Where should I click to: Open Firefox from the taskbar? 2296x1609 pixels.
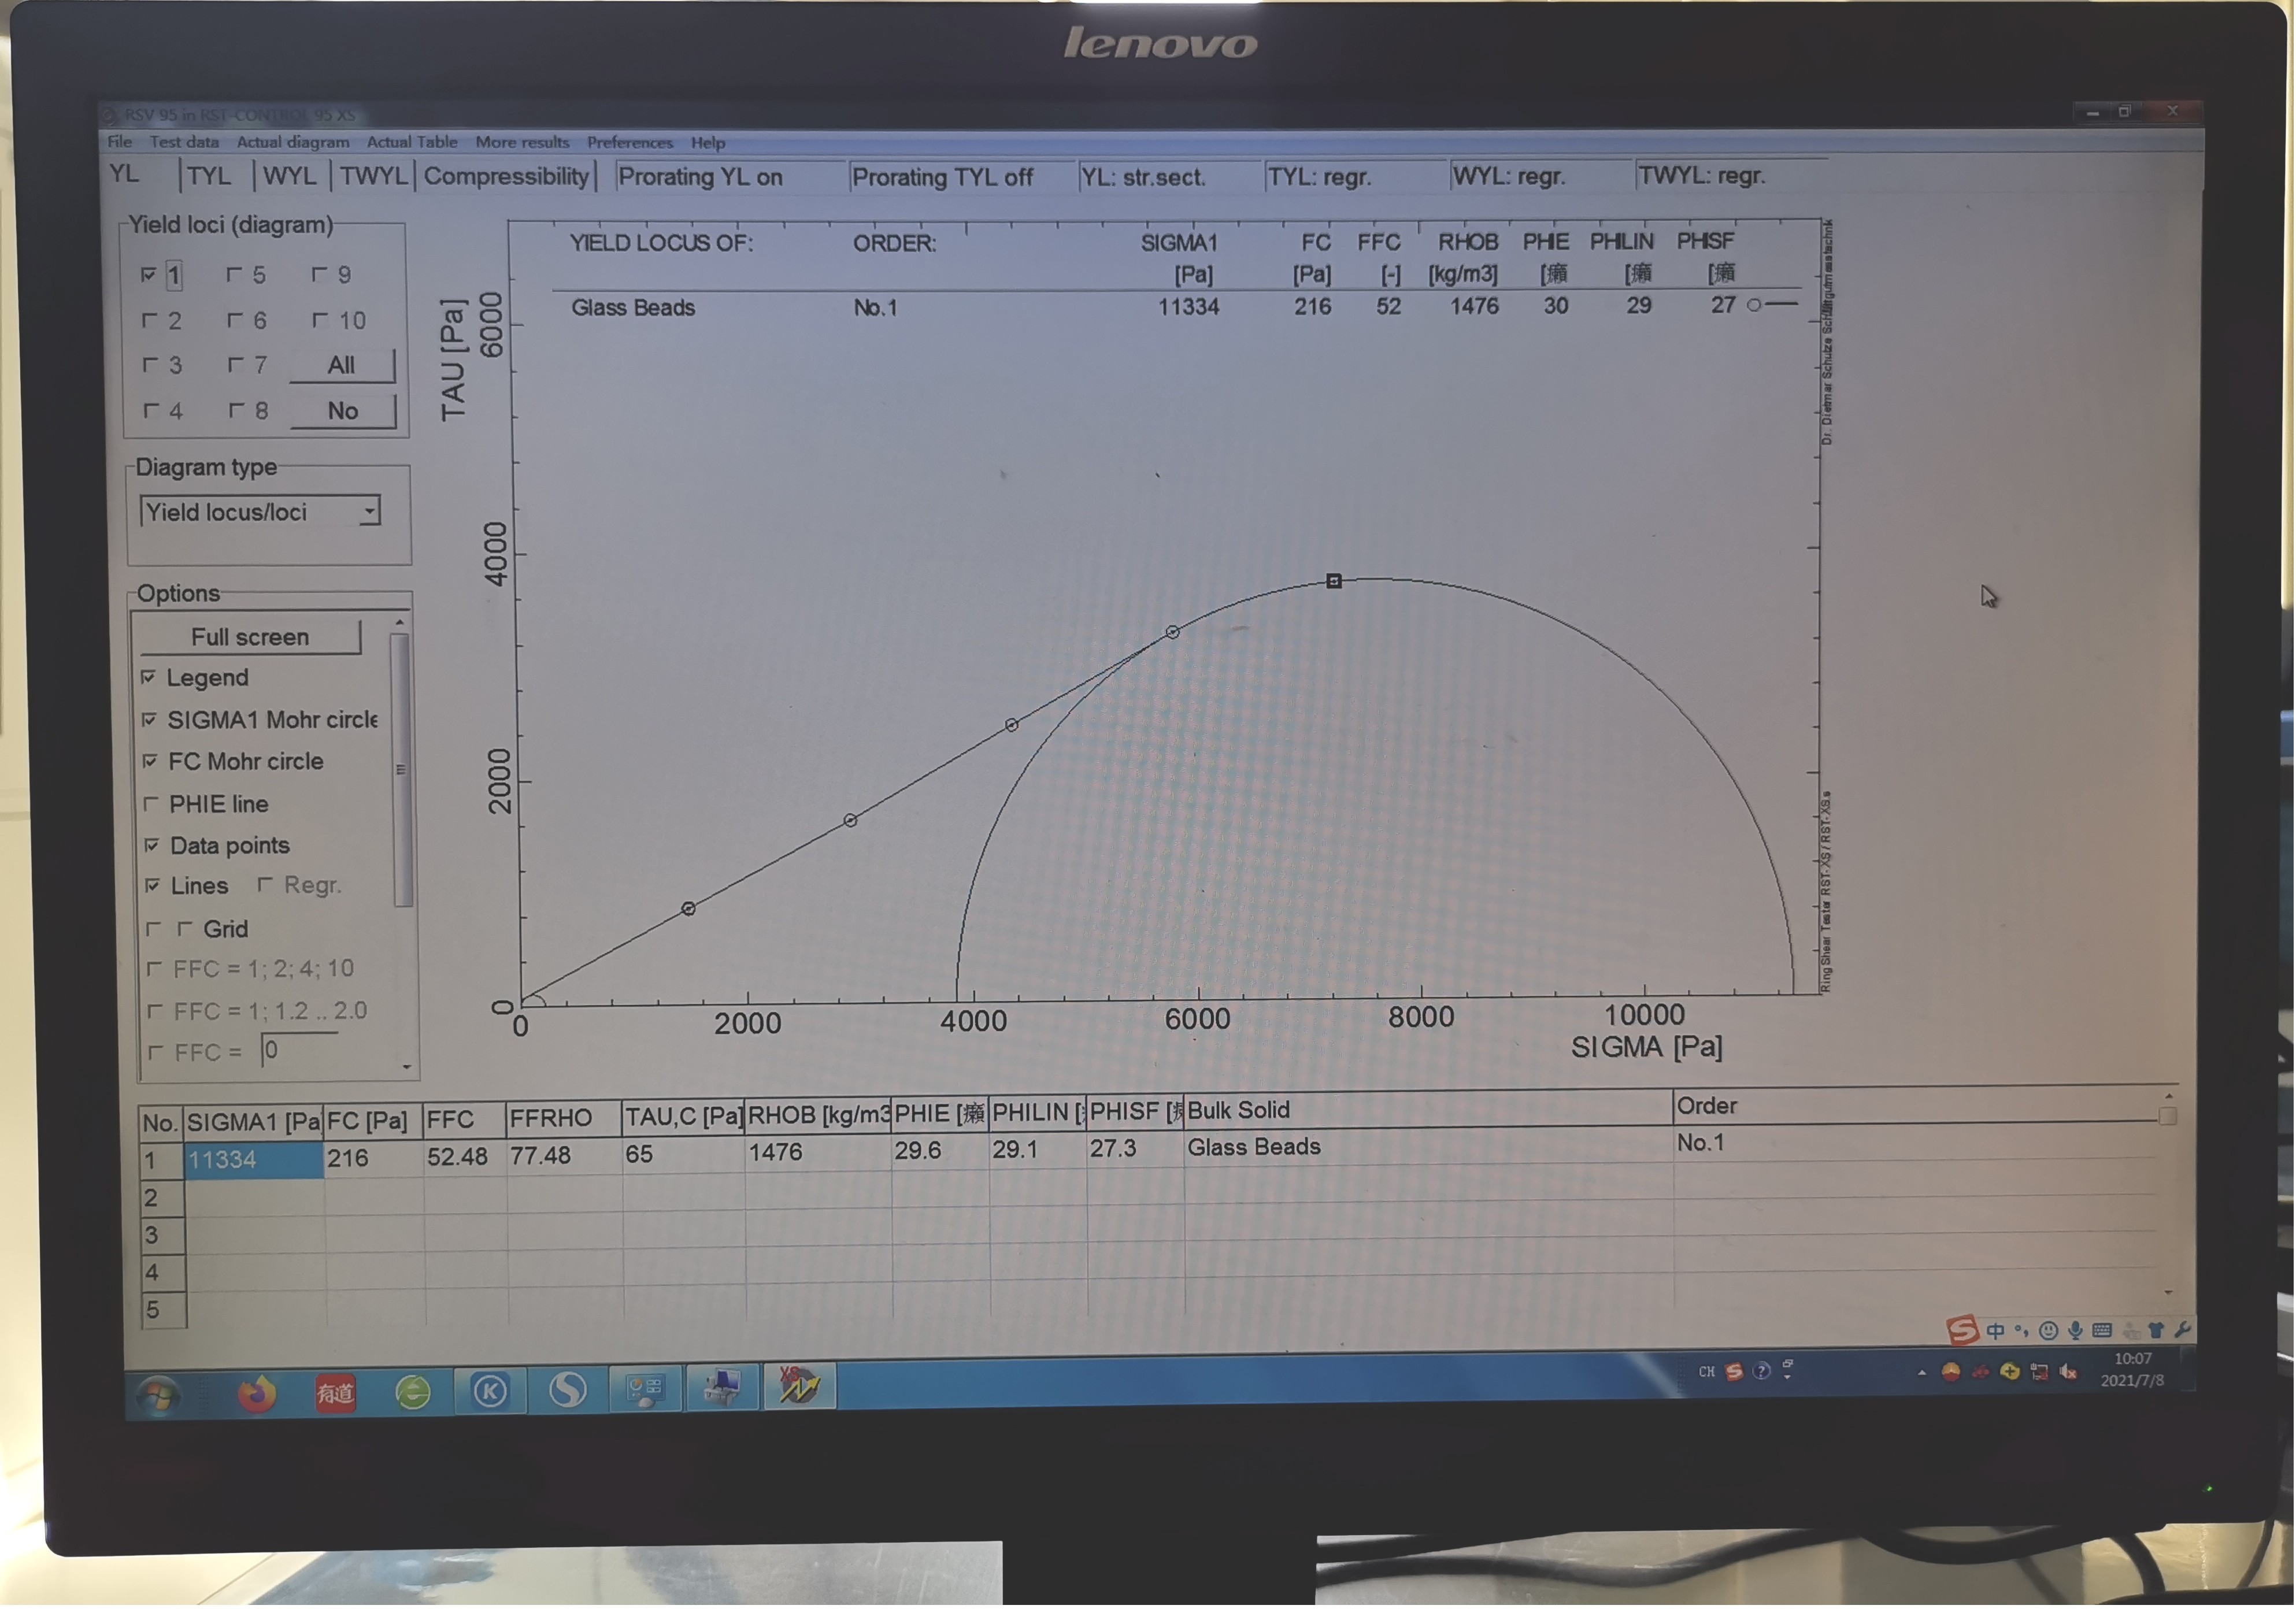click(x=257, y=1393)
